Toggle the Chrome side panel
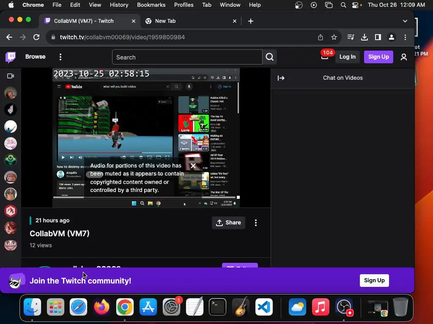This screenshot has width=433, height=324. pos(378,37)
